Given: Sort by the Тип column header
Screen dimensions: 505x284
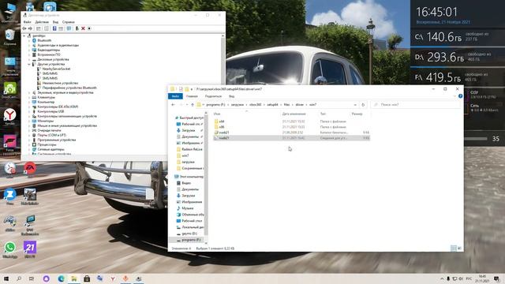Looking at the screenshot, I should [323, 114].
